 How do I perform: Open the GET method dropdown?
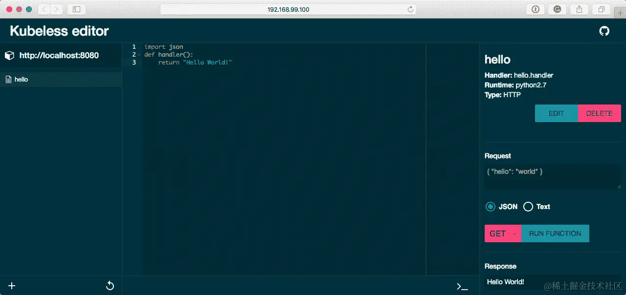pyautogui.click(x=503, y=233)
